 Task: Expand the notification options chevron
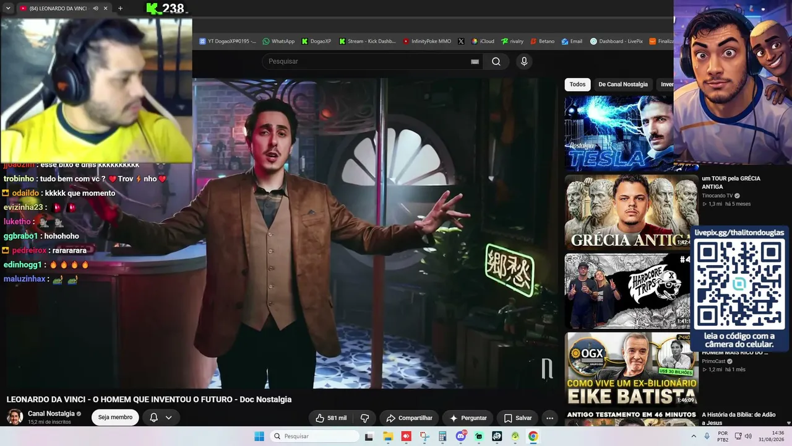pos(168,418)
